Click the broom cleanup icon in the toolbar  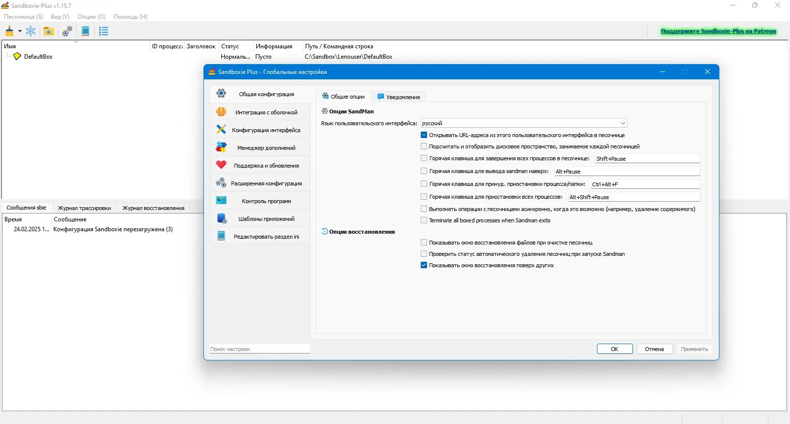click(x=9, y=31)
